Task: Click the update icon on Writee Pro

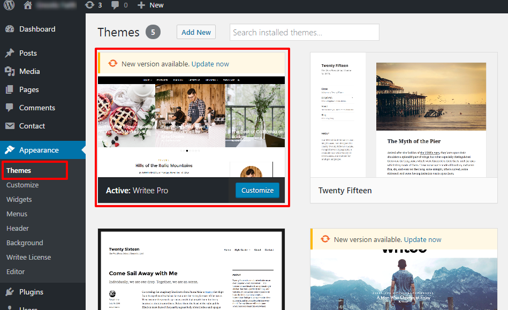Action: coord(113,64)
